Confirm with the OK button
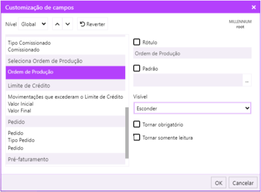 [x=219, y=183]
